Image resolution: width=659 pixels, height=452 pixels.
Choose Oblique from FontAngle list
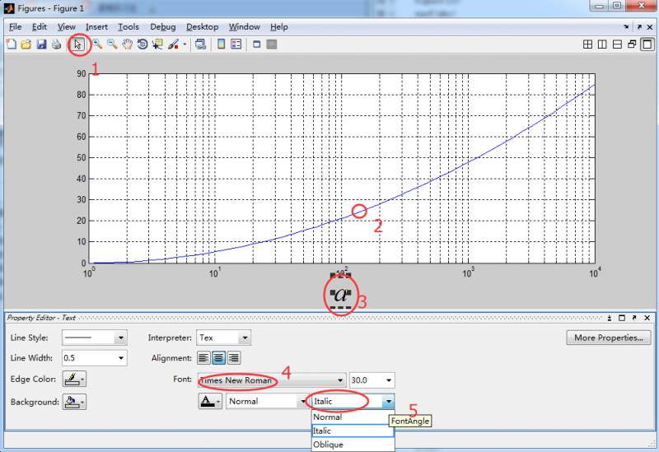coord(353,445)
